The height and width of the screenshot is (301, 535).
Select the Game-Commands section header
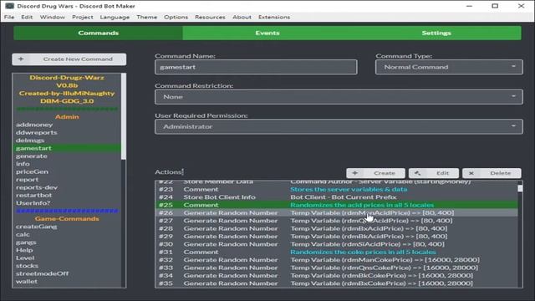tap(67, 219)
